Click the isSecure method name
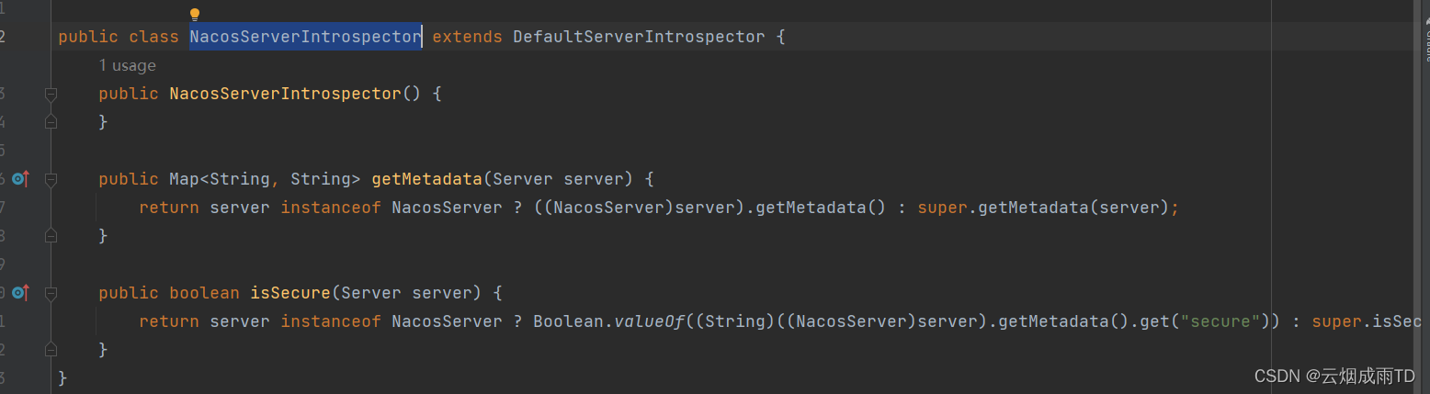Screen dimensions: 1430x394 click(x=289, y=293)
